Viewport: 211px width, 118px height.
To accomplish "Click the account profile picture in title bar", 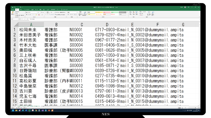I will [185, 7].
